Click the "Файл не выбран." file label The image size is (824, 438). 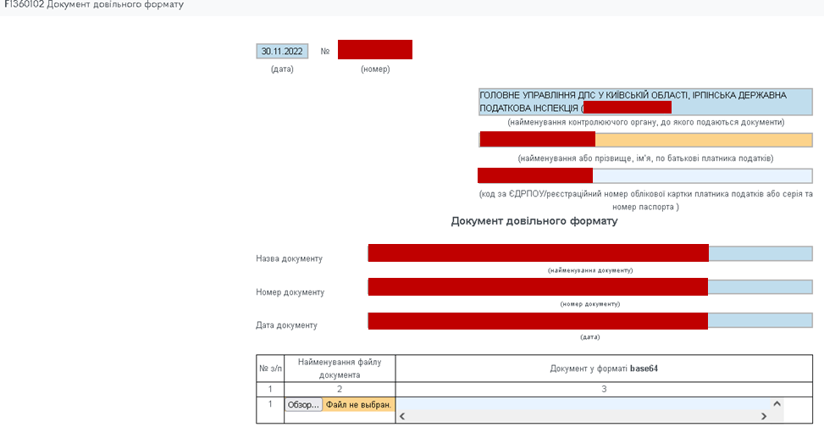358,405
